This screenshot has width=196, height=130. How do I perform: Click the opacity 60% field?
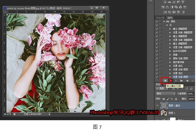click(191, 94)
